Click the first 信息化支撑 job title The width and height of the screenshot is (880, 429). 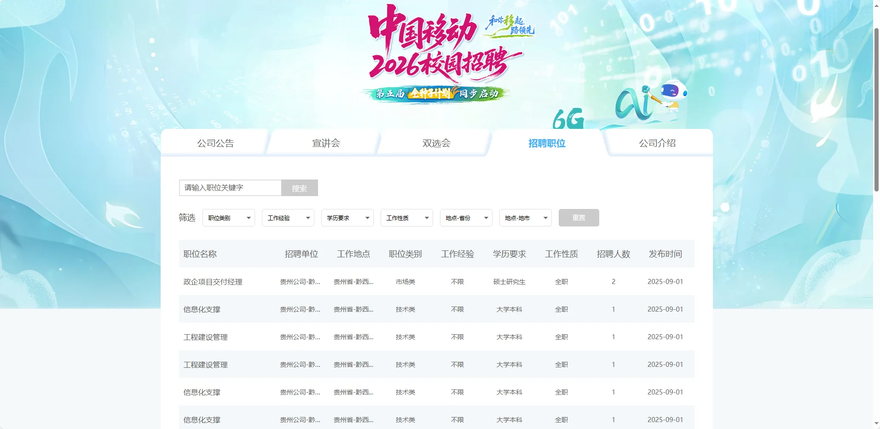point(202,309)
